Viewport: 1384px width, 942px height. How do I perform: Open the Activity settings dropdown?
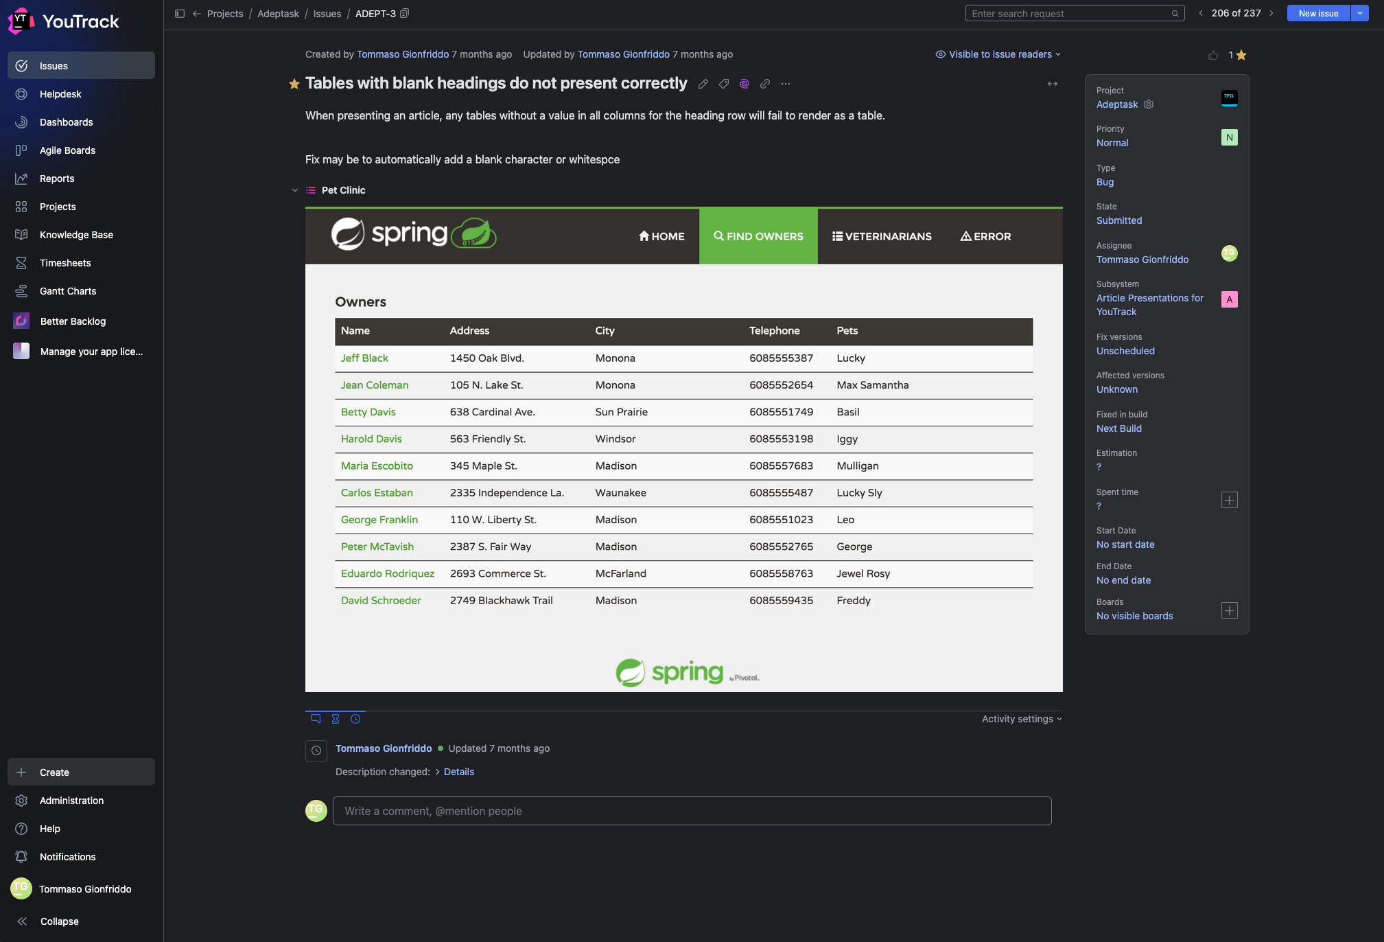click(1021, 719)
